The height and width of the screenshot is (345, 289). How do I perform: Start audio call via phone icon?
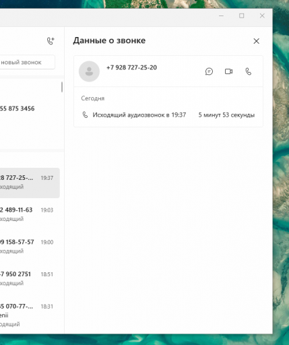coord(248,71)
